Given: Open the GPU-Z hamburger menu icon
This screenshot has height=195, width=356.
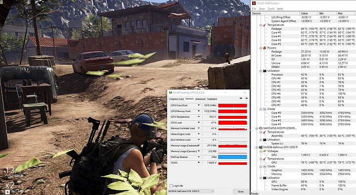Looking at the screenshot, I should (x=246, y=98).
